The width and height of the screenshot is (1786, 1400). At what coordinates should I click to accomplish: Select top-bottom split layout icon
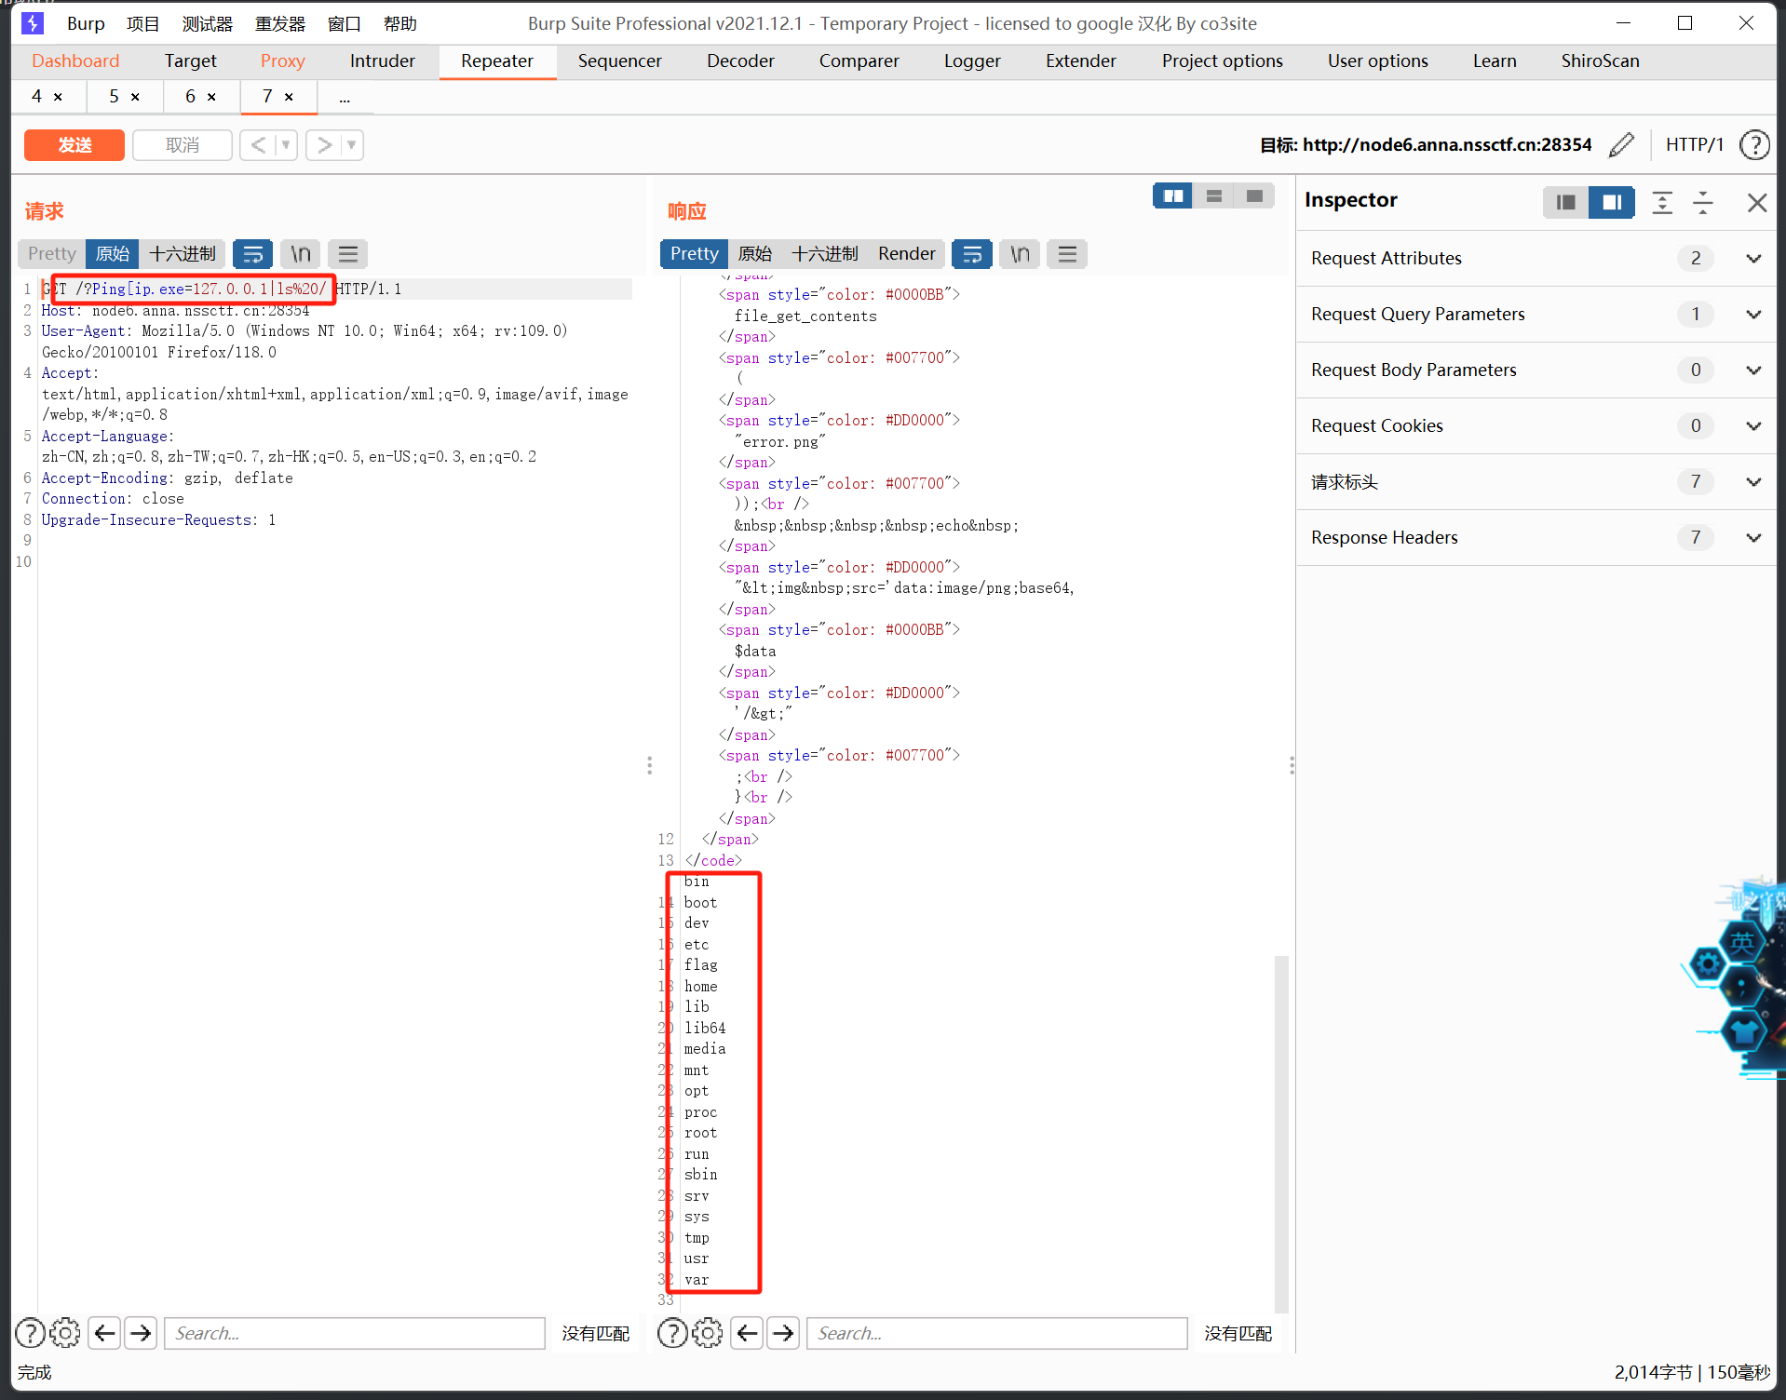tap(1213, 195)
